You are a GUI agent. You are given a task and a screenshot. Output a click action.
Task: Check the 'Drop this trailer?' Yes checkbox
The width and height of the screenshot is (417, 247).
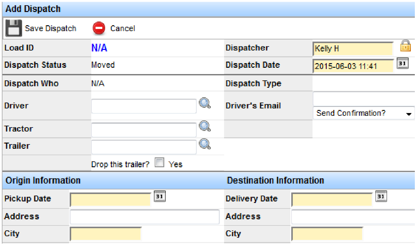click(159, 163)
